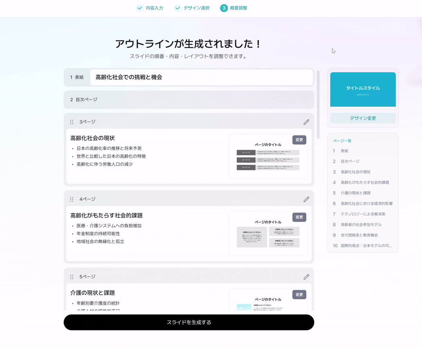
Task: Click the drag handle icon on 5ページ
Action: click(x=72, y=276)
